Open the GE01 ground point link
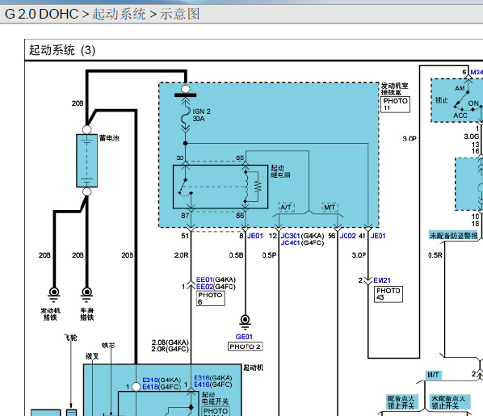 [244, 337]
